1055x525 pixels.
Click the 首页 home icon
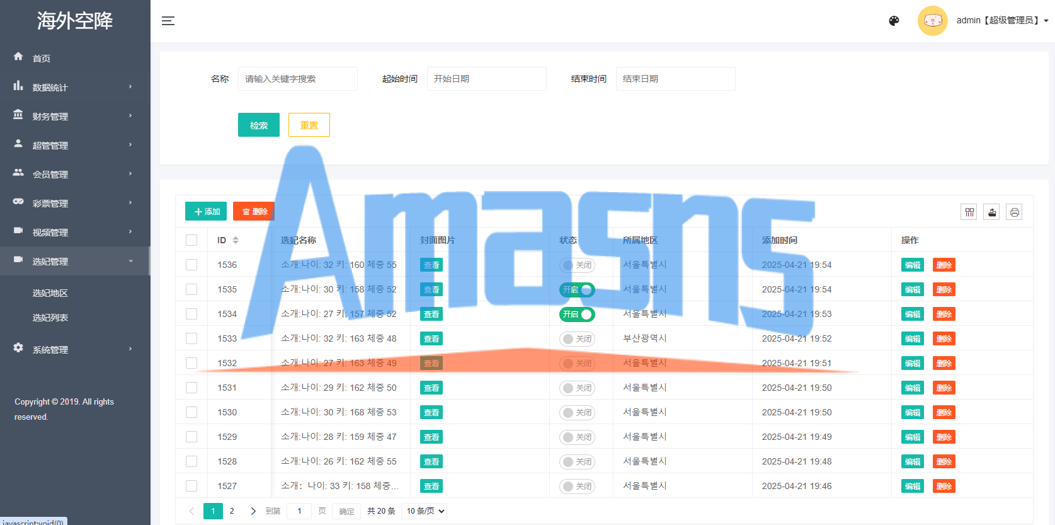18,57
